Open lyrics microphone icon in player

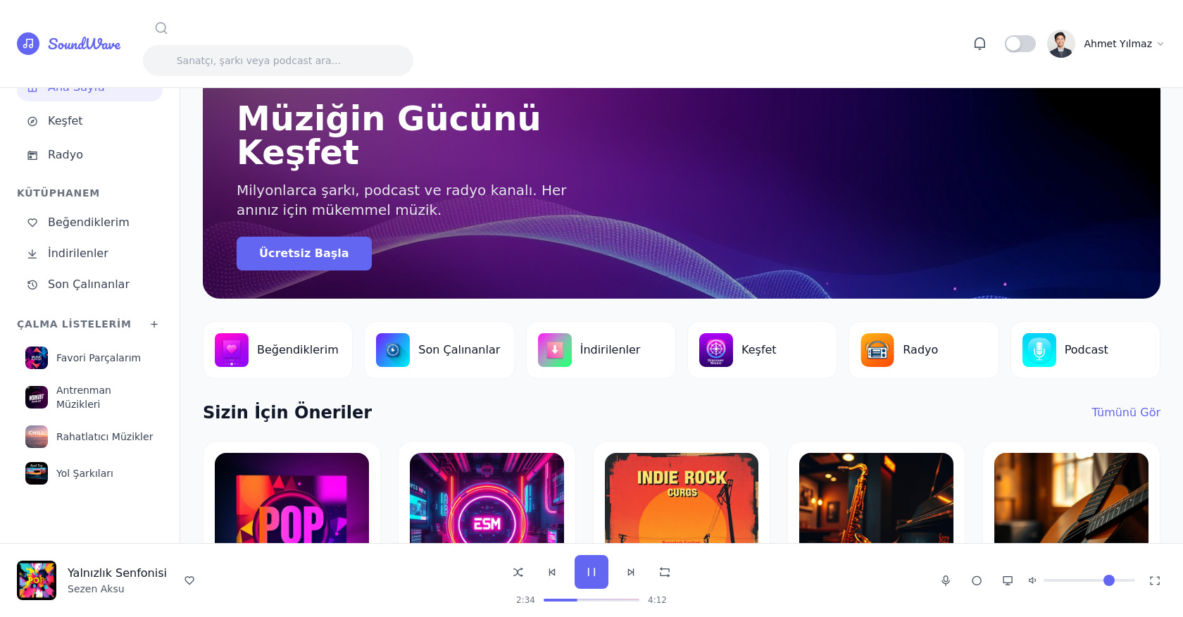coord(946,580)
